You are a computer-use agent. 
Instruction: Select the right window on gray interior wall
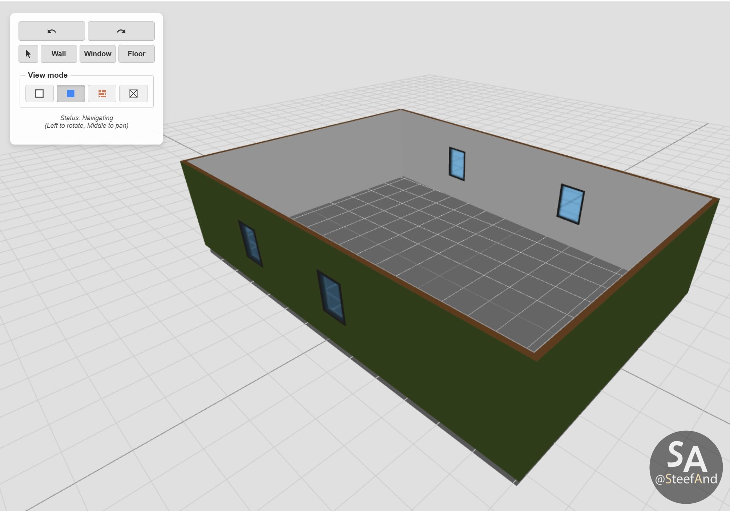570,204
